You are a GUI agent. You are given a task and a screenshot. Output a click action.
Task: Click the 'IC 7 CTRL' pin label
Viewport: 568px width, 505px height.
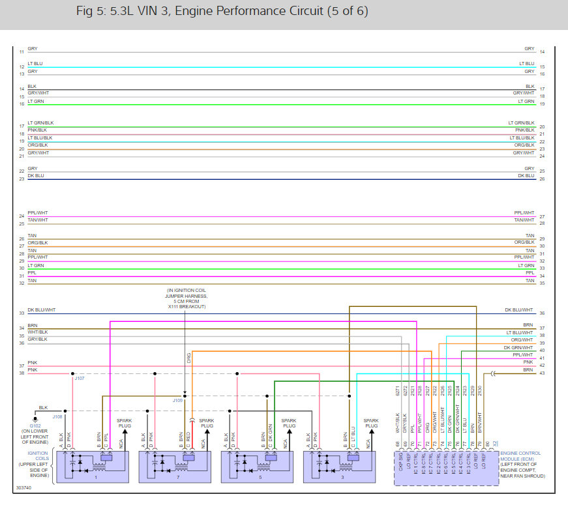[430, 463]
